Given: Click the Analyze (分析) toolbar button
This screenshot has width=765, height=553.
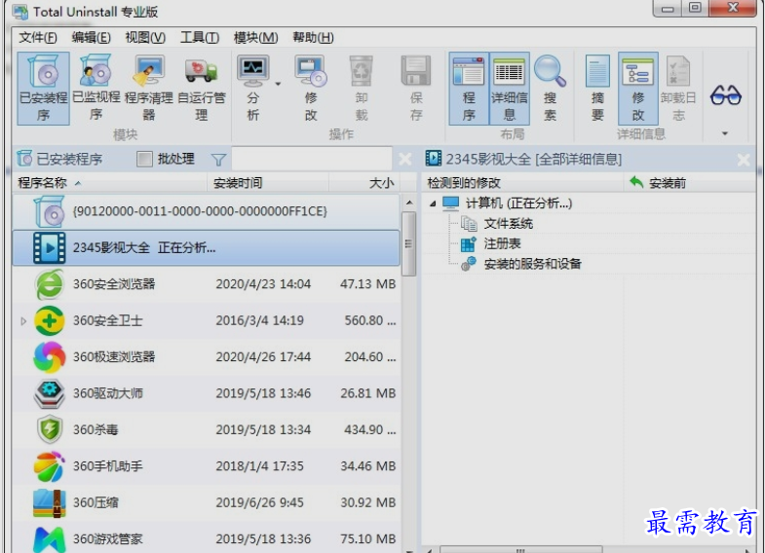Looking at the screenshot, I should coord(252,89).
